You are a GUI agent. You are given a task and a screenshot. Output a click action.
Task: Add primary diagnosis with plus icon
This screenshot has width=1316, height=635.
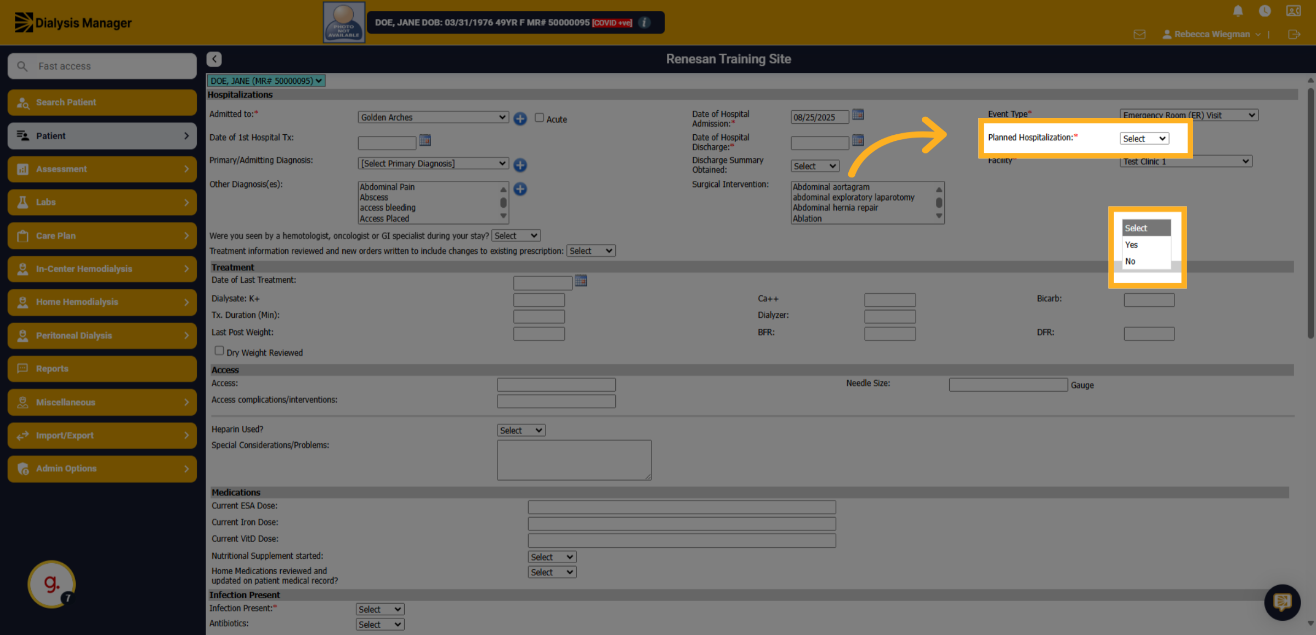pyautogui.click(x=520, y=165)
